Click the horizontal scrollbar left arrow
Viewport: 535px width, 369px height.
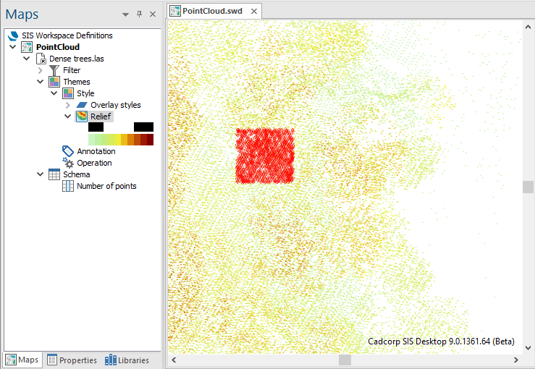point(174,360)
